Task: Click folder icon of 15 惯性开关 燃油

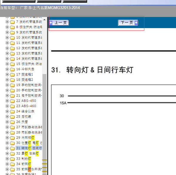Action: point(12,64)
